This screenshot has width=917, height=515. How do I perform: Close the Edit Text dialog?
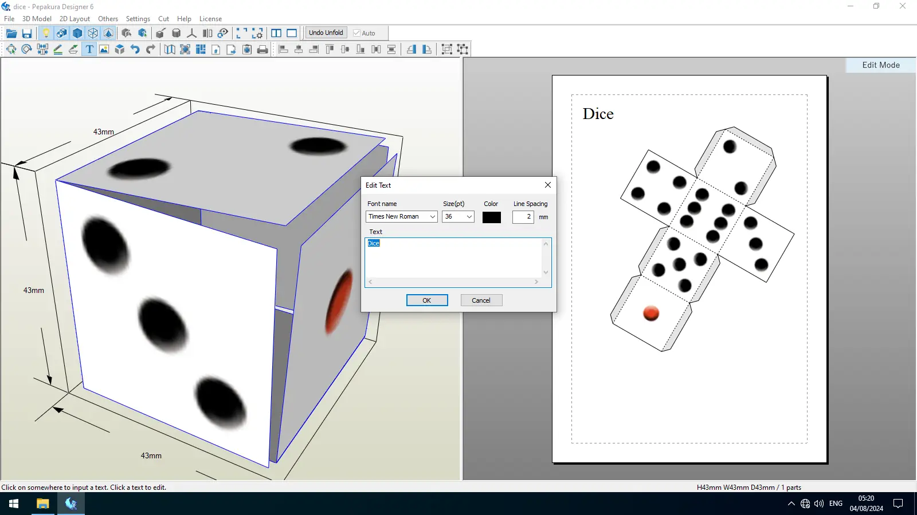(548, 185)
